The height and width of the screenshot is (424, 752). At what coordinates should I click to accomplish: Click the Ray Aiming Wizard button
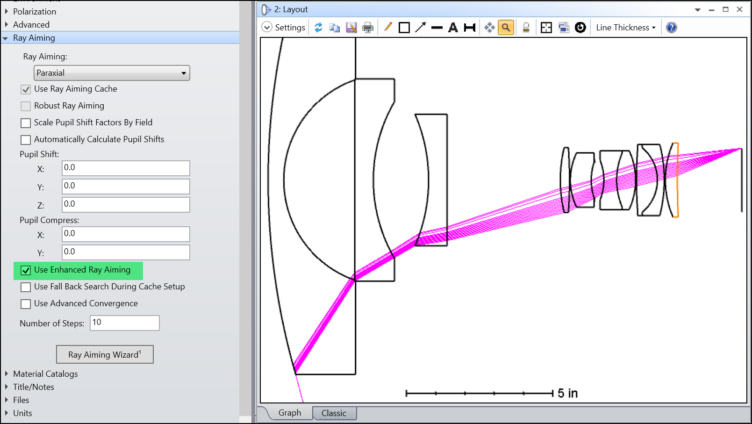(105, 354)
